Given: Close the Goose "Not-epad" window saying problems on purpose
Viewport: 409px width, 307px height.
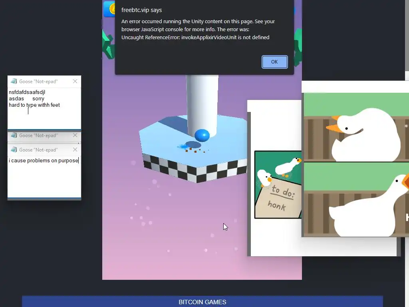Looking at the screenshot, I should coord(75,150).
